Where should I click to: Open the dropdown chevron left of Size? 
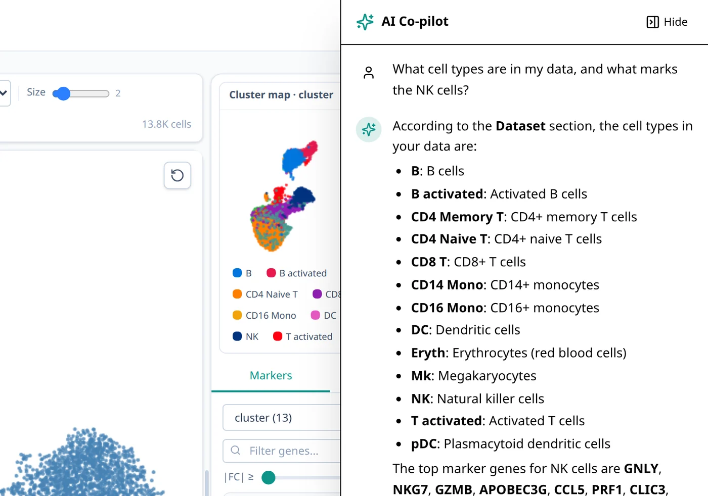pyautogui.click(x=4, y=92)
